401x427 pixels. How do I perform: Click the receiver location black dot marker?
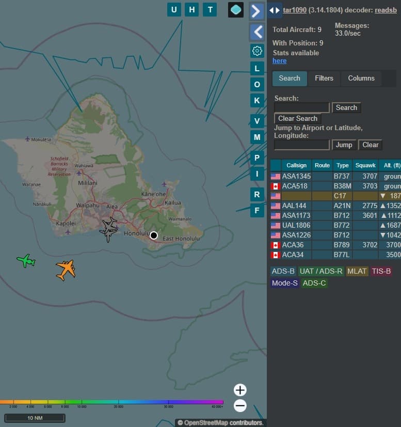click(x=154, y=235)
